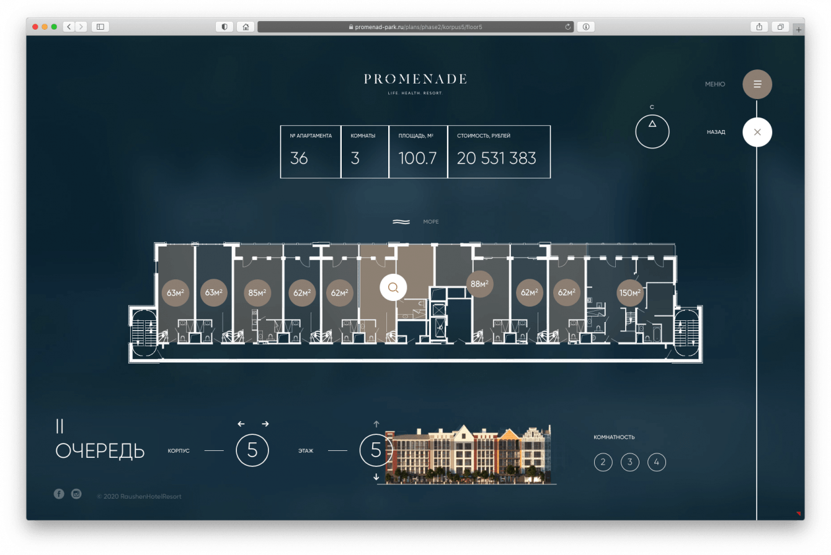This screenshot has height=555, width=831.
Task: Filter apartments by 2 rooms
Action: tap(603, 462)
